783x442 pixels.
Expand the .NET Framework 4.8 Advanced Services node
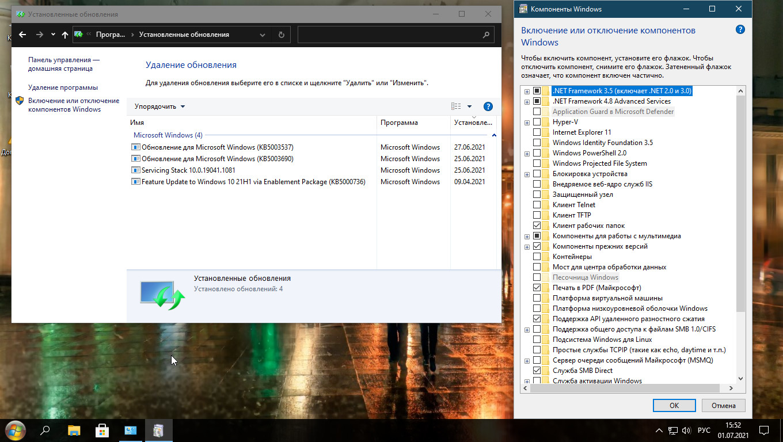pos(527,102)
